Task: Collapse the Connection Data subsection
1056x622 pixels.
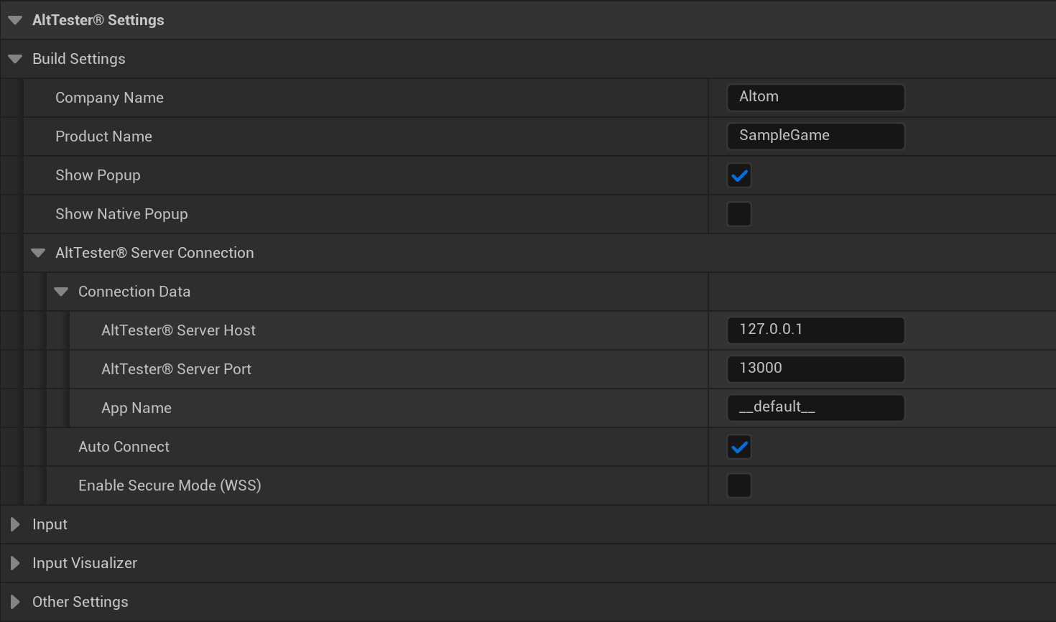Action: (x=61, y=291)
